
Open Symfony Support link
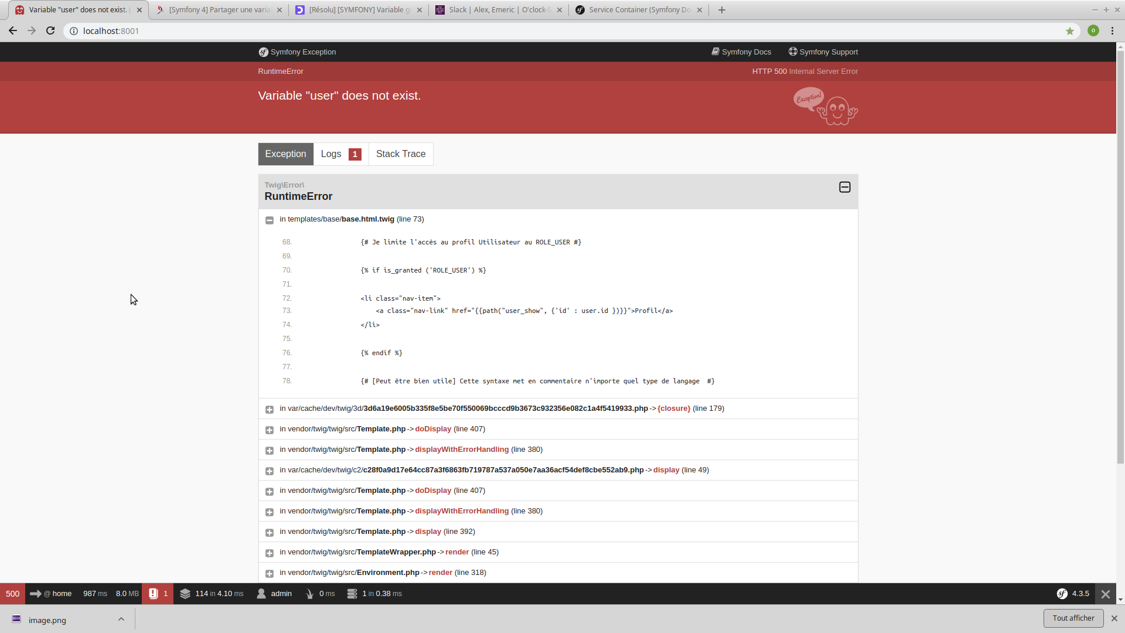click(821, 51)
